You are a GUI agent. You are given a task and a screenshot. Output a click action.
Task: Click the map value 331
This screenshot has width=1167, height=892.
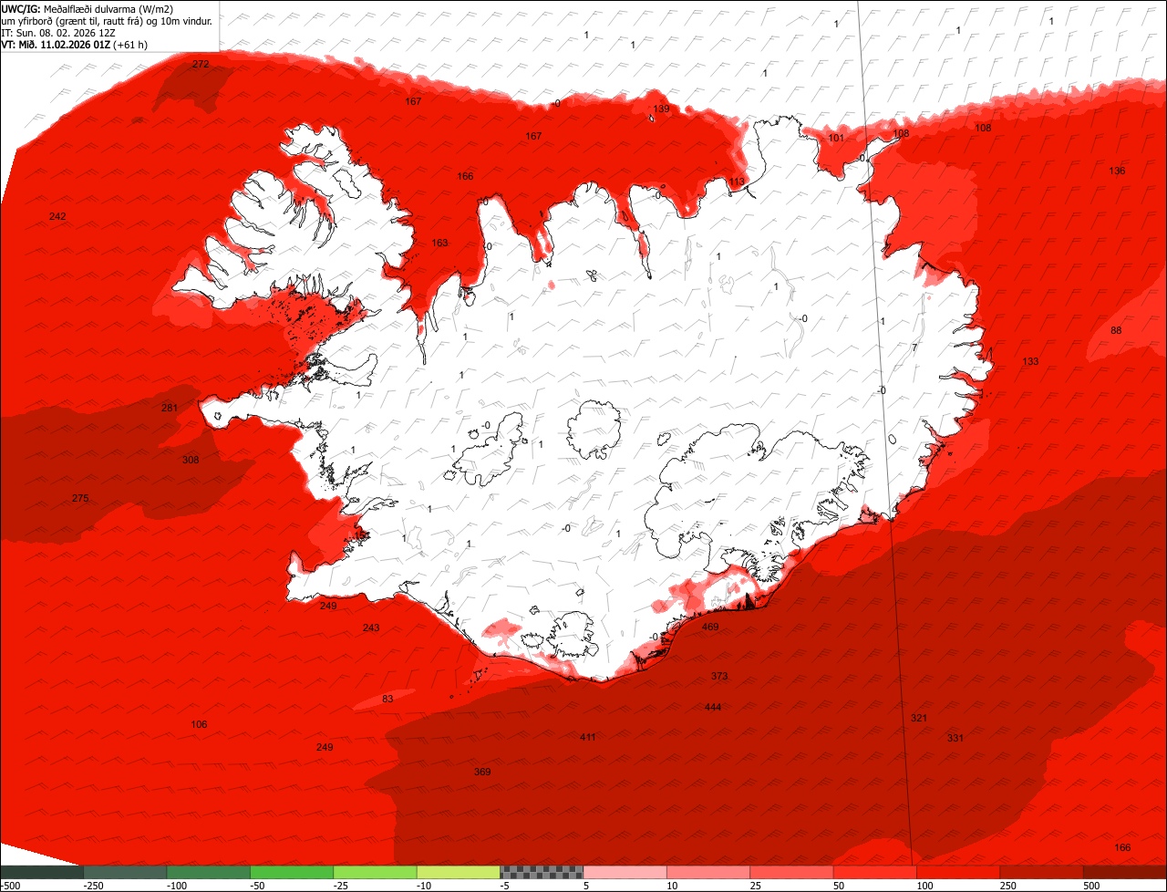pos(955,738)
